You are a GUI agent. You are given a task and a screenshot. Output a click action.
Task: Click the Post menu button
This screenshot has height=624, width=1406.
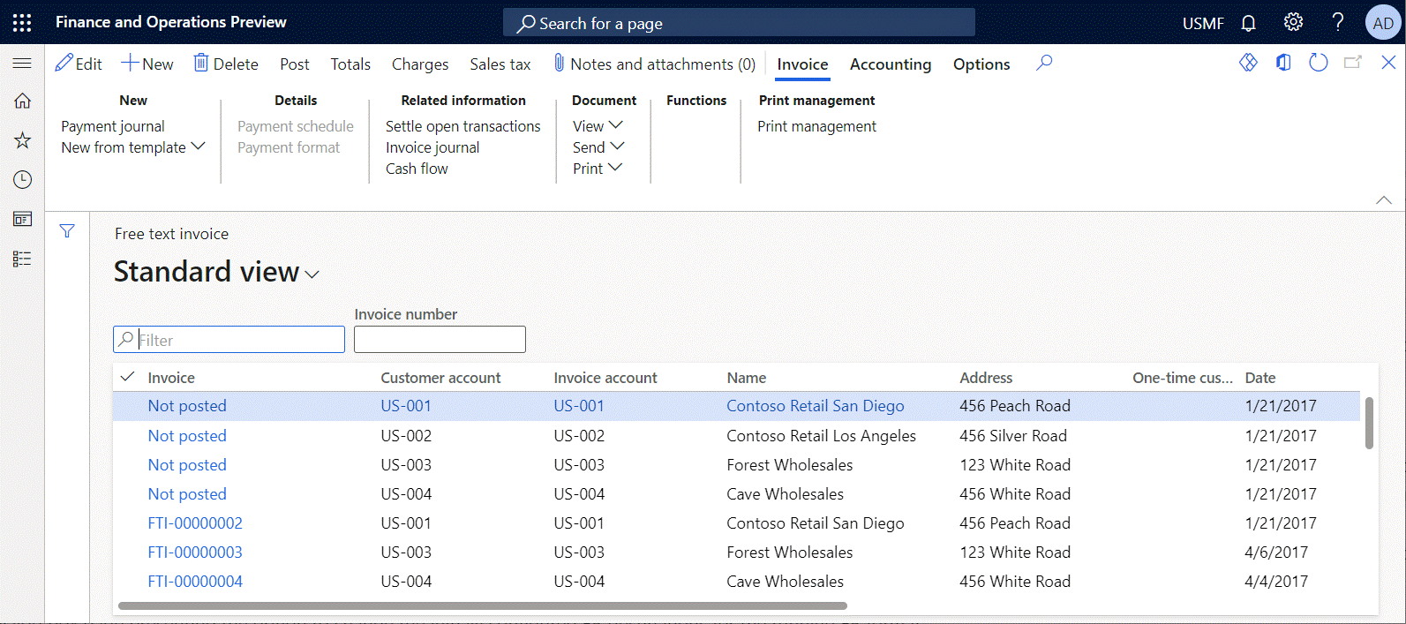295,64
